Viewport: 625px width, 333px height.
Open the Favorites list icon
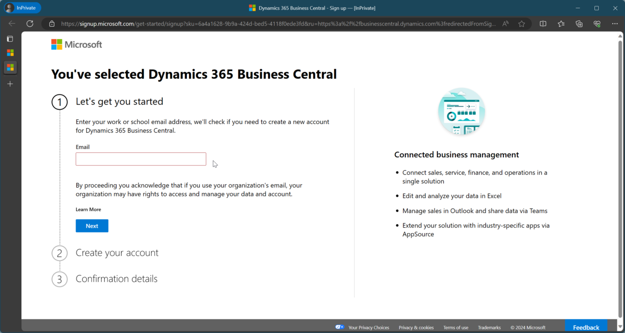tap(561, 23)
